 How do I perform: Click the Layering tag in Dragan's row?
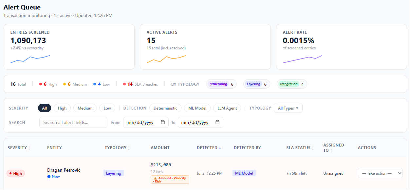coord(114,173)
